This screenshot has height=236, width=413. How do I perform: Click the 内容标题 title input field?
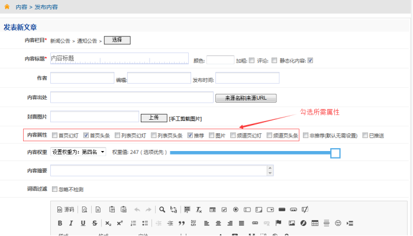point(120,60)
